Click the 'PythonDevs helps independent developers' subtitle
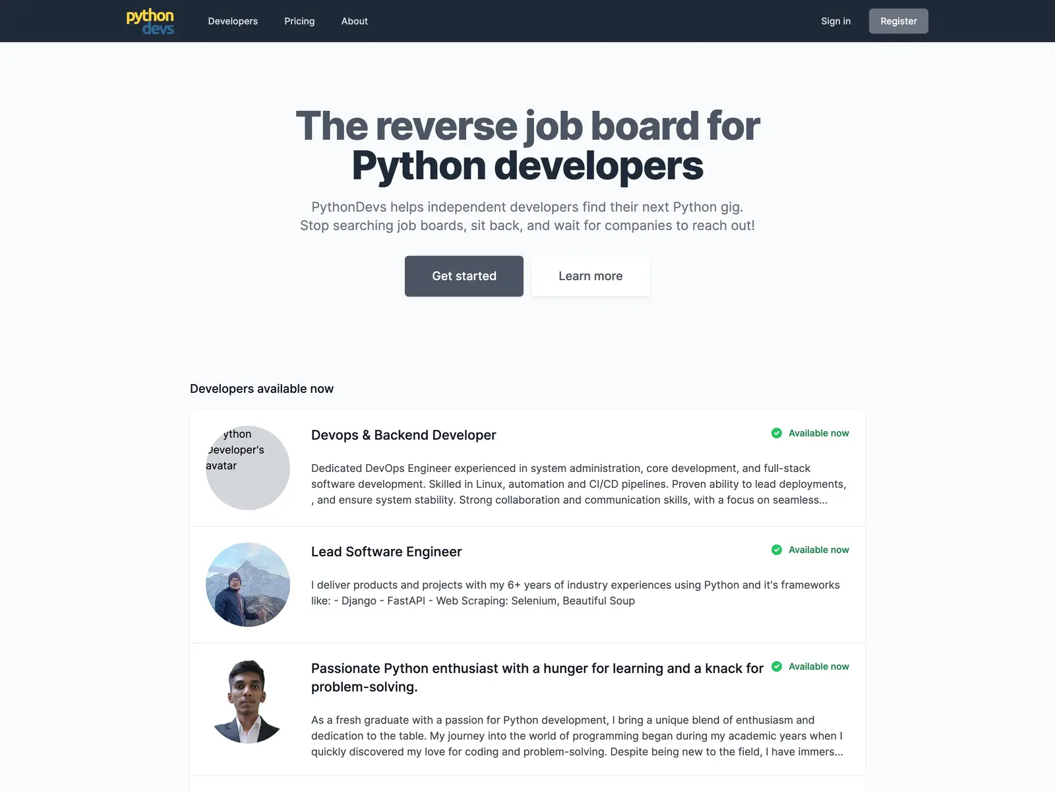The height and width of the screenshot is (791, 1055). 527,216
